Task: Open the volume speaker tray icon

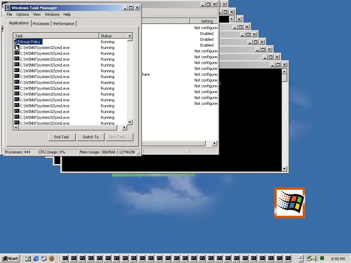Action: (316, 259)
